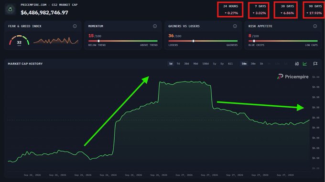Click the ABOVE TREND label

pos(149,45)
